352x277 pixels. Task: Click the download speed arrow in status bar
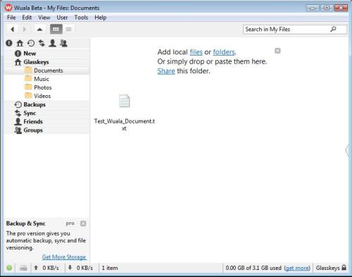[70, 268]
